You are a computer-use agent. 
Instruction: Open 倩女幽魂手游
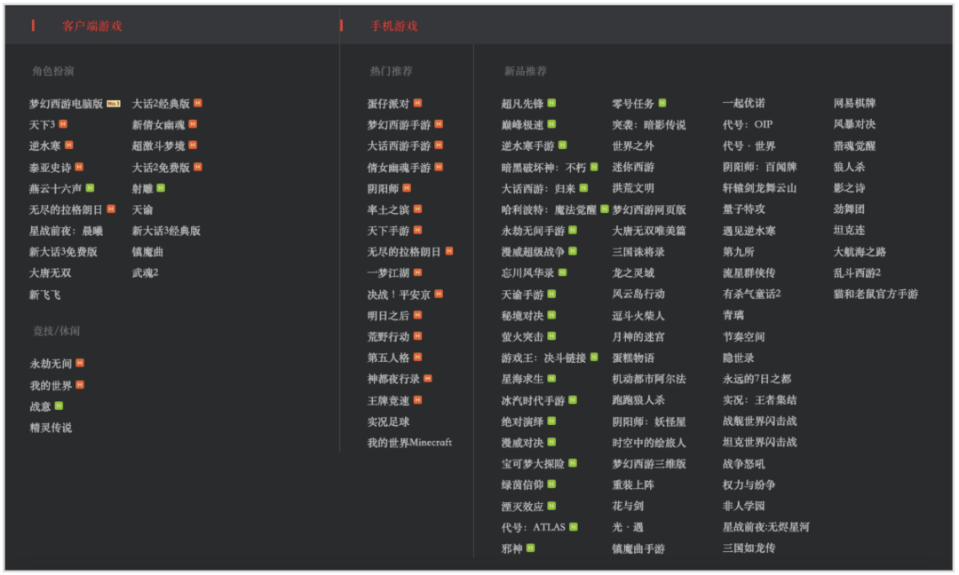pos(399,168)
